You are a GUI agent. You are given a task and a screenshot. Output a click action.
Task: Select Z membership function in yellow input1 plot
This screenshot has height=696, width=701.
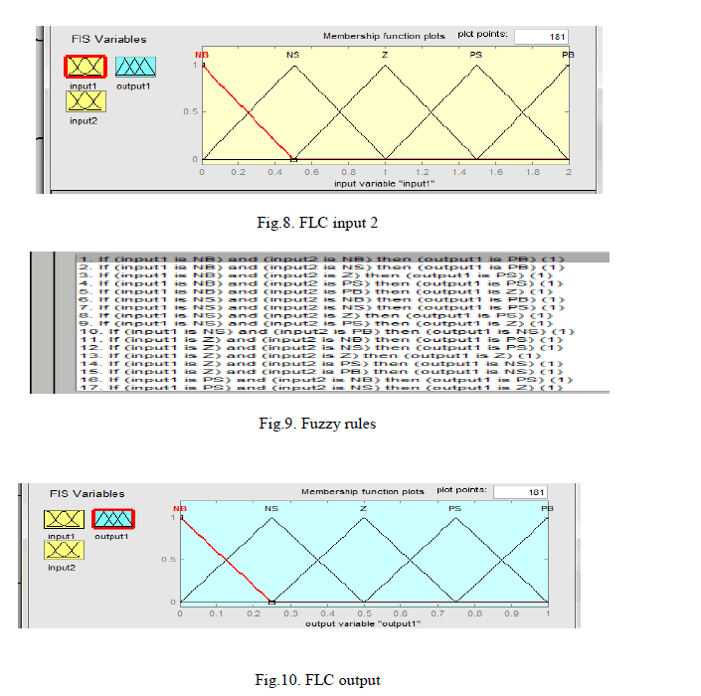click(384, 54)
